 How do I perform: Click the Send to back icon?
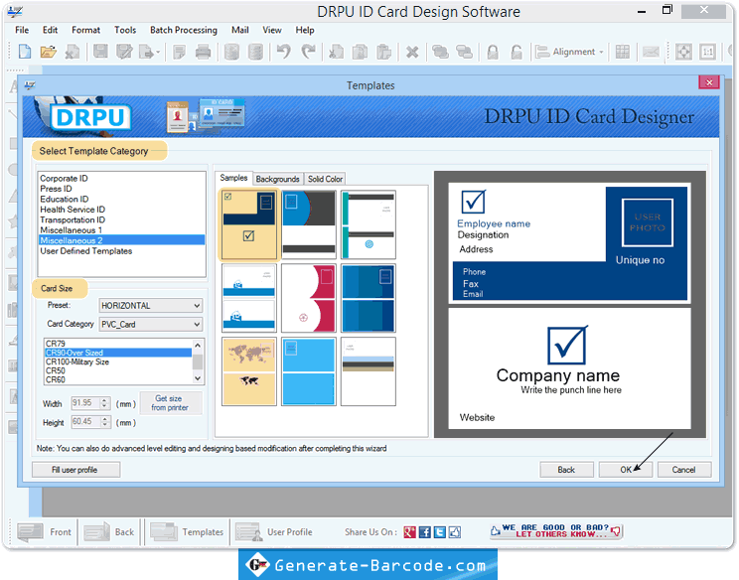coord(464,52)
